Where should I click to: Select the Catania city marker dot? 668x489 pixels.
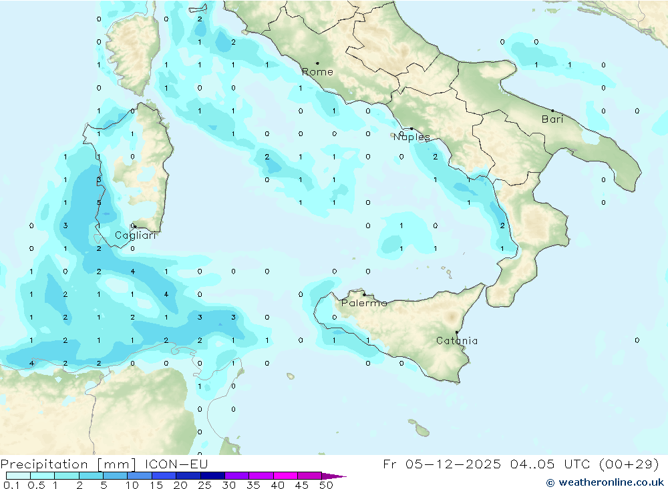[457, 332]
